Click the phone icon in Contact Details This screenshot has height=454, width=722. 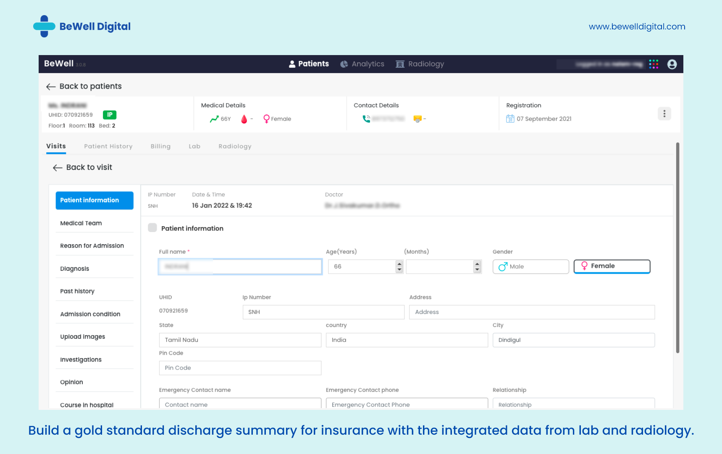click(x=366, y=119)
